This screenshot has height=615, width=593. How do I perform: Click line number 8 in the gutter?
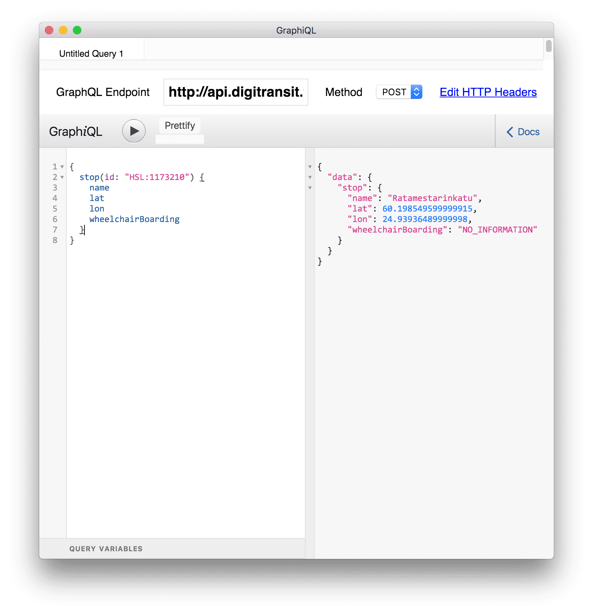55,240
